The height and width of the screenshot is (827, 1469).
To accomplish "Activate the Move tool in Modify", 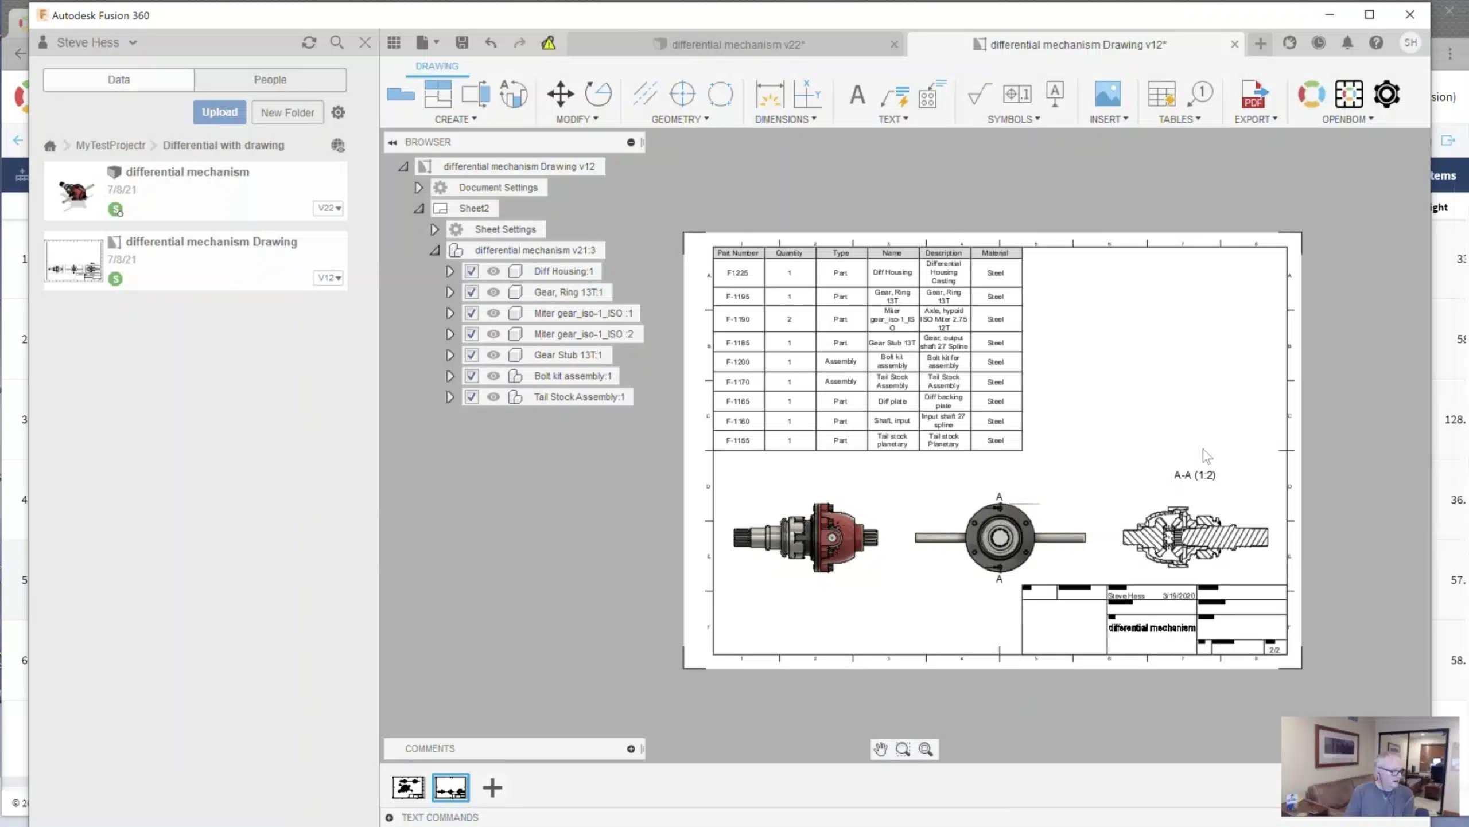I will (x=560, y=94).
